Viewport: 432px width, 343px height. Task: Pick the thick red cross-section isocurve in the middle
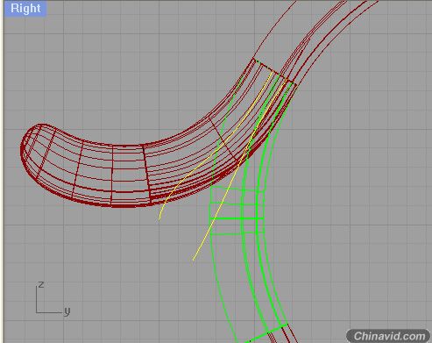pos(146,173)
